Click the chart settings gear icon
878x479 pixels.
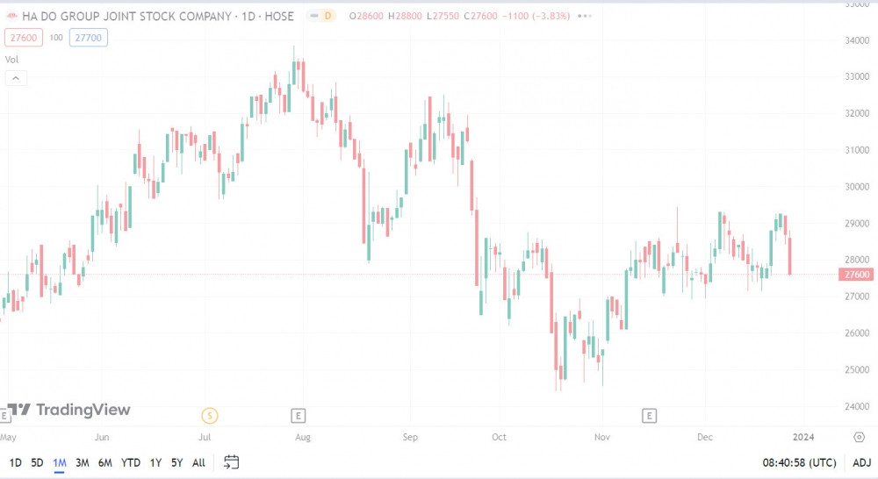[x=859, y=437]
